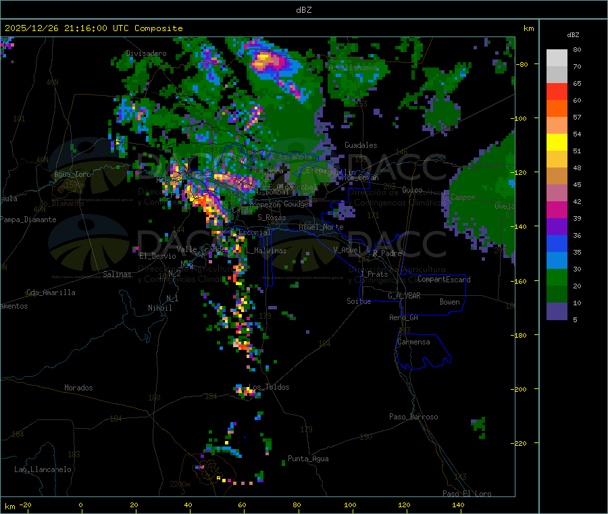This screenshot has height=514, width=608.
Task: Click the -20 tick on the bottom axis
Action: 26,505
